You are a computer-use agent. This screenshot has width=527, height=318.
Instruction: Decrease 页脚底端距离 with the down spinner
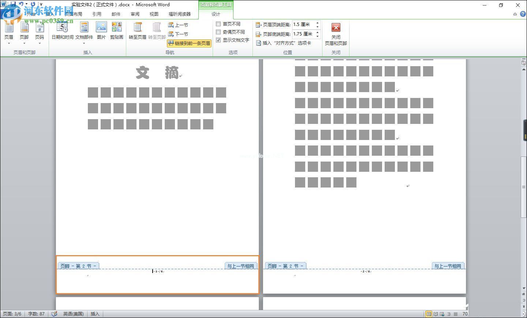coord(317,36)
